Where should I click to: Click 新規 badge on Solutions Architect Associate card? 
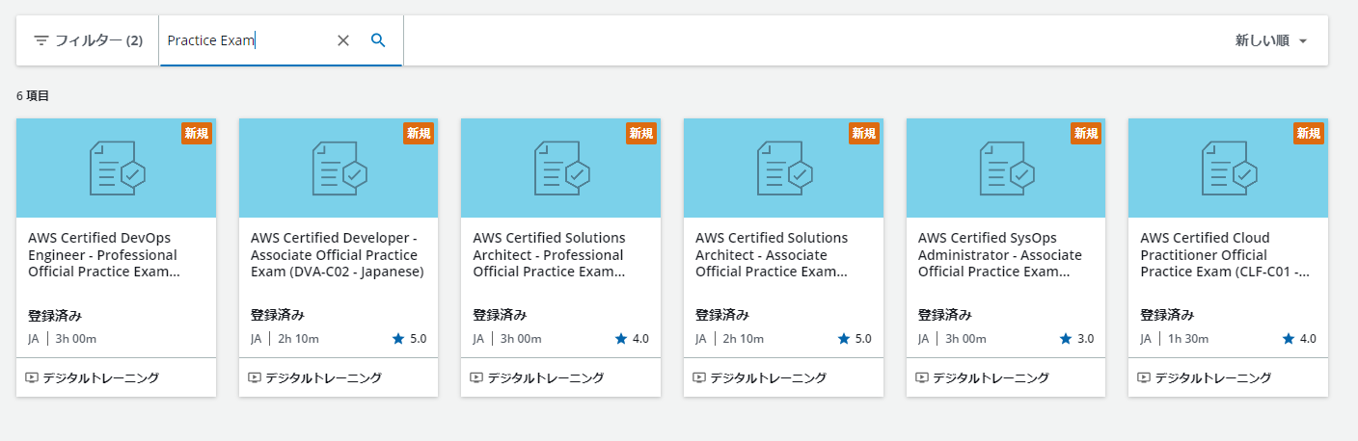pos(863,133)
